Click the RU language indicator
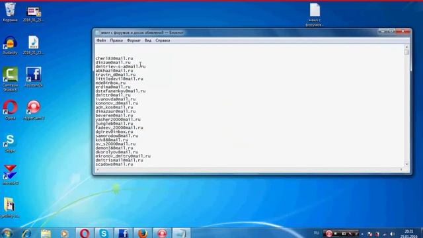The height and width of the screenshot is (238, 423). [317, 233]
